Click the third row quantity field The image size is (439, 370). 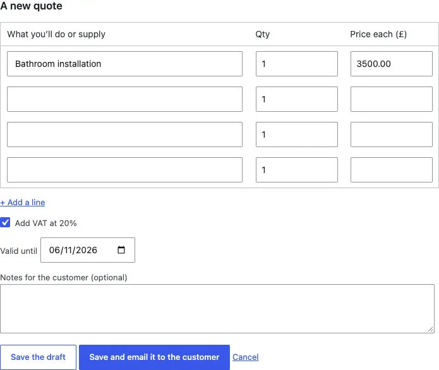[x=297, y=134]
